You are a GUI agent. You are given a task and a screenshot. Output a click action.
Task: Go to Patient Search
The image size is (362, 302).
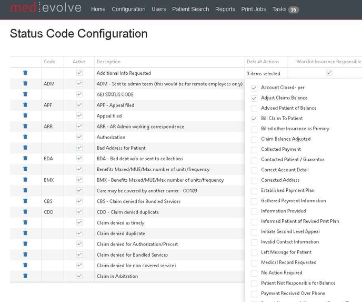point(190,9)
